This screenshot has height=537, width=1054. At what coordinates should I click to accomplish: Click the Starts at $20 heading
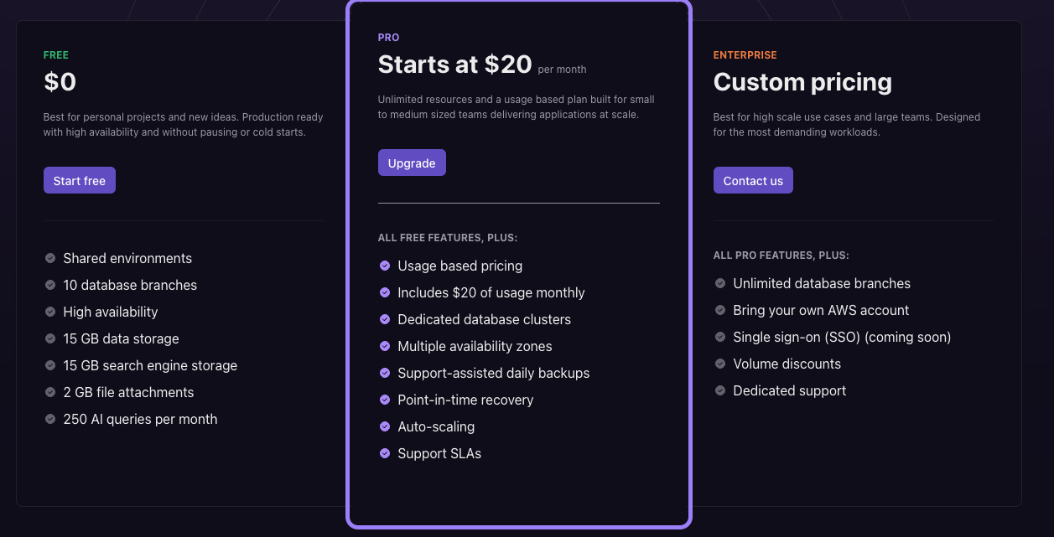454,65
